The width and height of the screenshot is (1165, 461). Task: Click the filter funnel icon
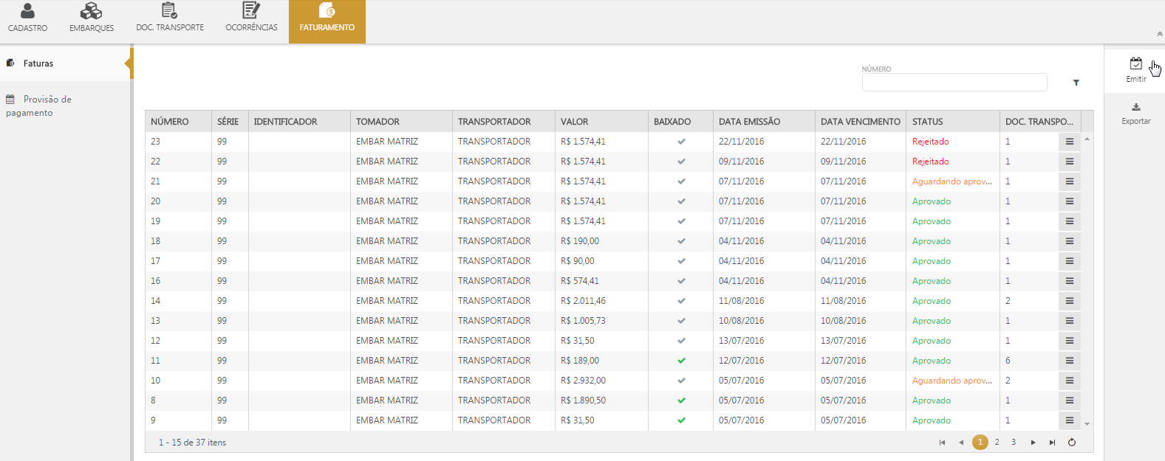coord(1076,83)
